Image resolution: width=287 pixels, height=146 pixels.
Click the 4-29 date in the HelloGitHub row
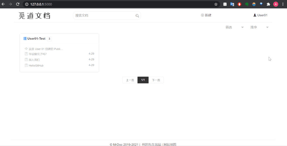[x=91, y=65]
